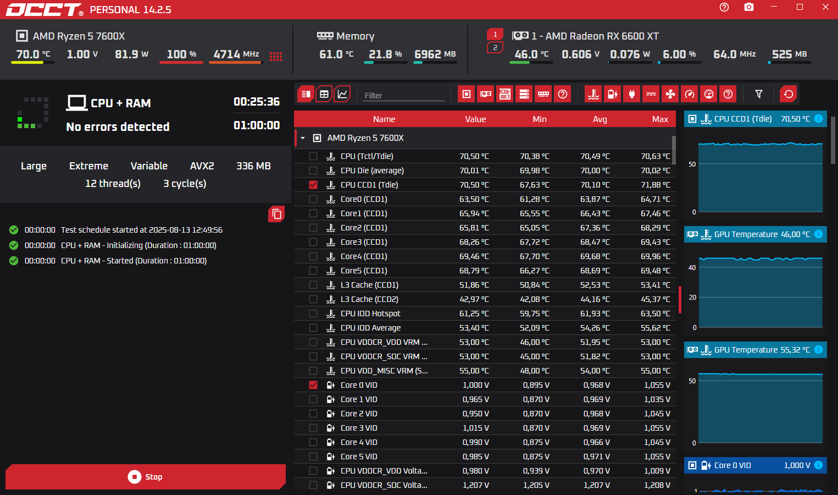The image size is (838, 495).
Task: Select the Core5 (CCD1) row
Action: point(486,271)
